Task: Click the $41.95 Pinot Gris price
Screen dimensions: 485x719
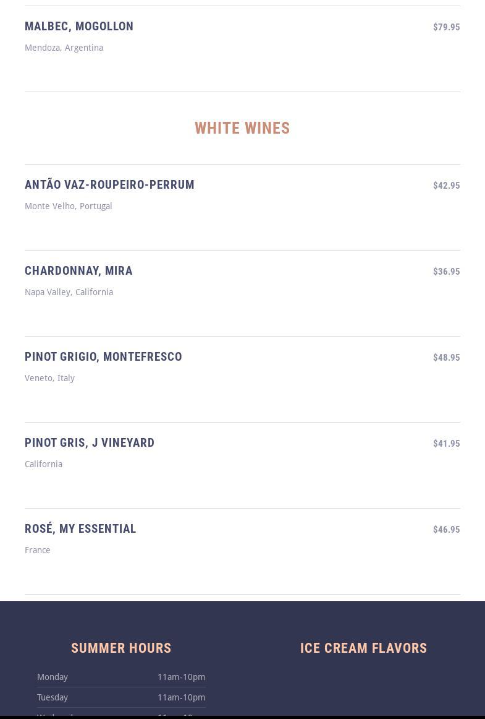Action: 446,444
